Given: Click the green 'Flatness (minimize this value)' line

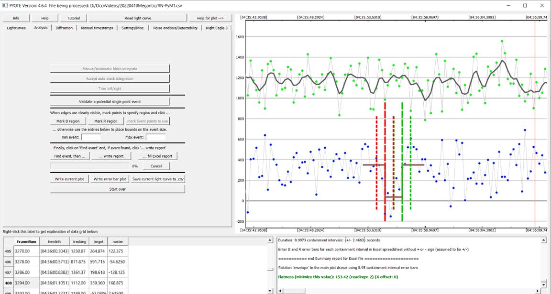Looking at the screenshot, I should pos(339,277).
